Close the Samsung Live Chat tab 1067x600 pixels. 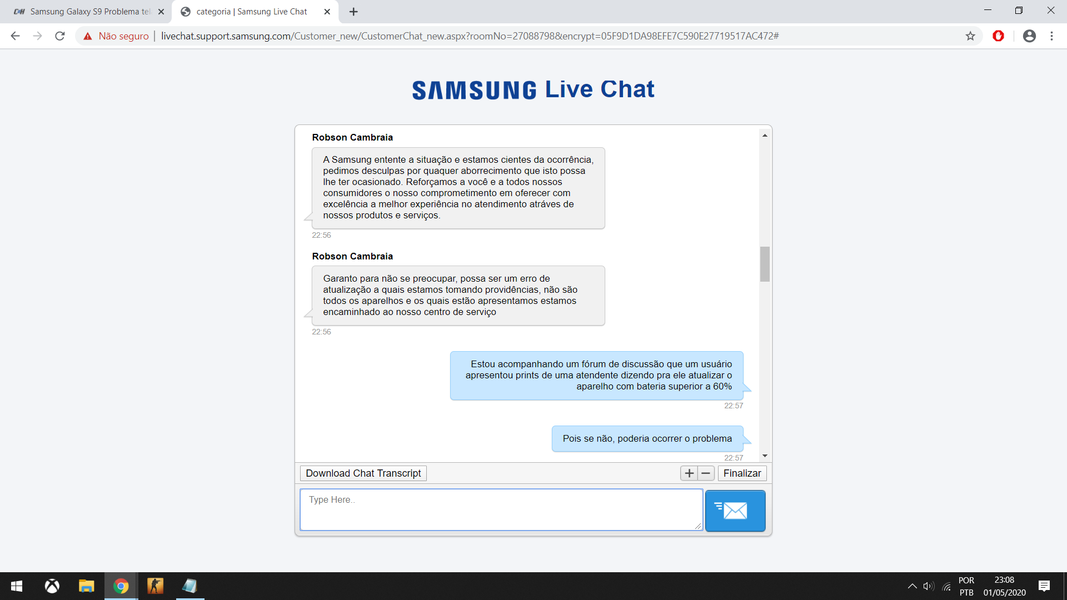(x=327, y=12)
